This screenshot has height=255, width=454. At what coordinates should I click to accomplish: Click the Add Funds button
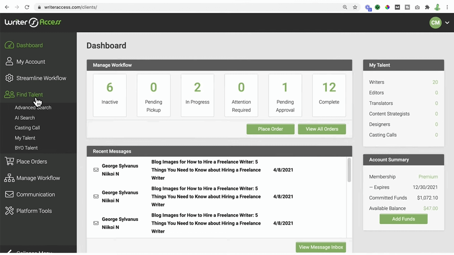tap(403, 219)
